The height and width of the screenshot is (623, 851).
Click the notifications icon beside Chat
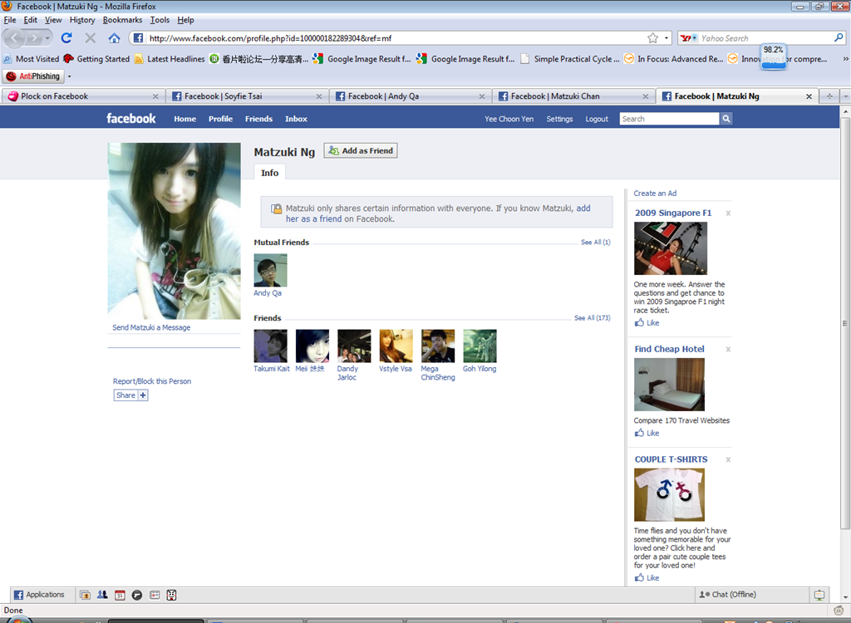click(x=819, y=595)
